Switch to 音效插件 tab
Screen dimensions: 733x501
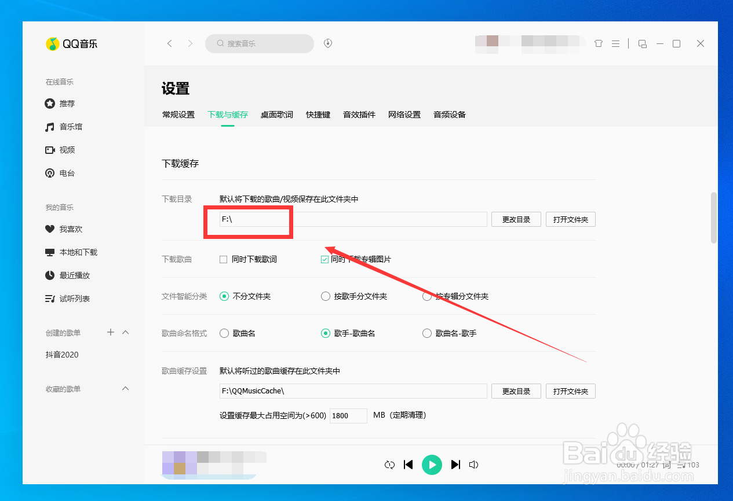(359, 115)
